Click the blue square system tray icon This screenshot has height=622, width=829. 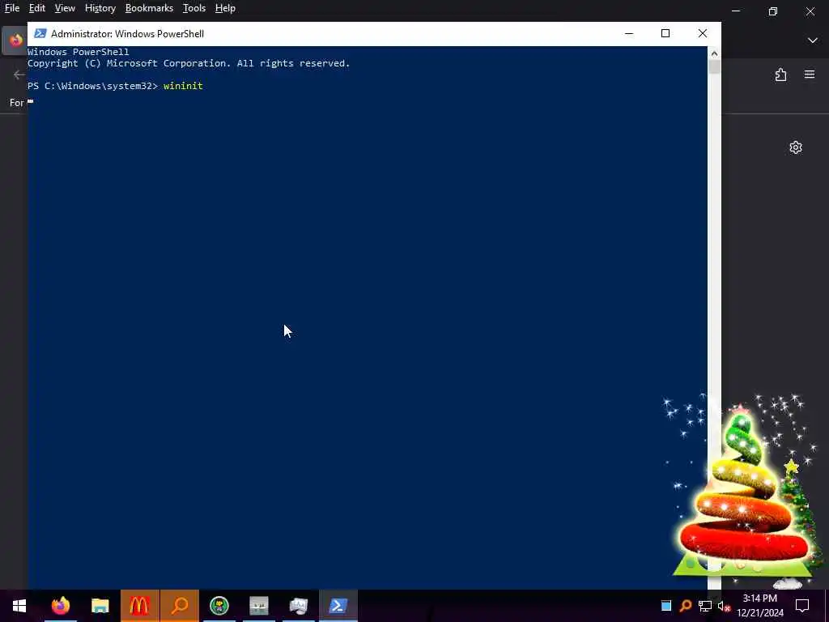(x=666, y=606)
